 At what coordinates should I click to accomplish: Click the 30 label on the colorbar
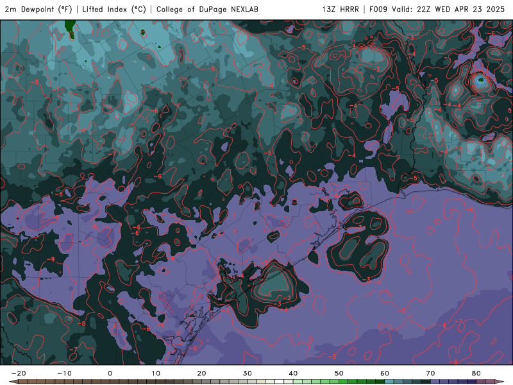point(248,373)
